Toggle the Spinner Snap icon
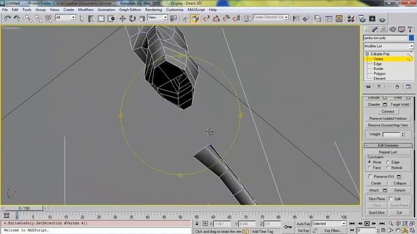 pyautogui.click(x=236, y=18)
